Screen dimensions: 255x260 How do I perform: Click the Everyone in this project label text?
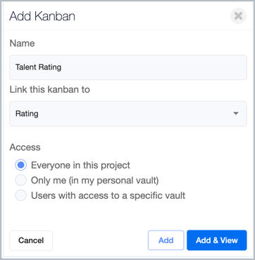80,165
